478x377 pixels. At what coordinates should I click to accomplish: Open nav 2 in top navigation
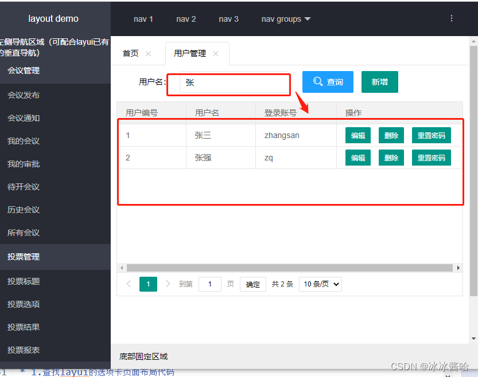pyautogui.click(x=186, y=19)
